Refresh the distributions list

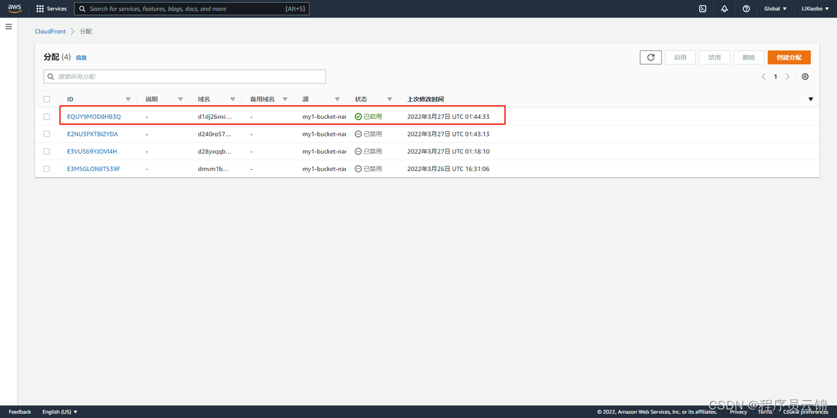[x=651, y=57]
